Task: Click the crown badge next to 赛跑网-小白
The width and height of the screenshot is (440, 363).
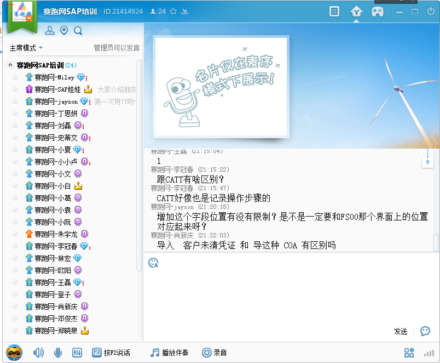Action: point(78,185)
